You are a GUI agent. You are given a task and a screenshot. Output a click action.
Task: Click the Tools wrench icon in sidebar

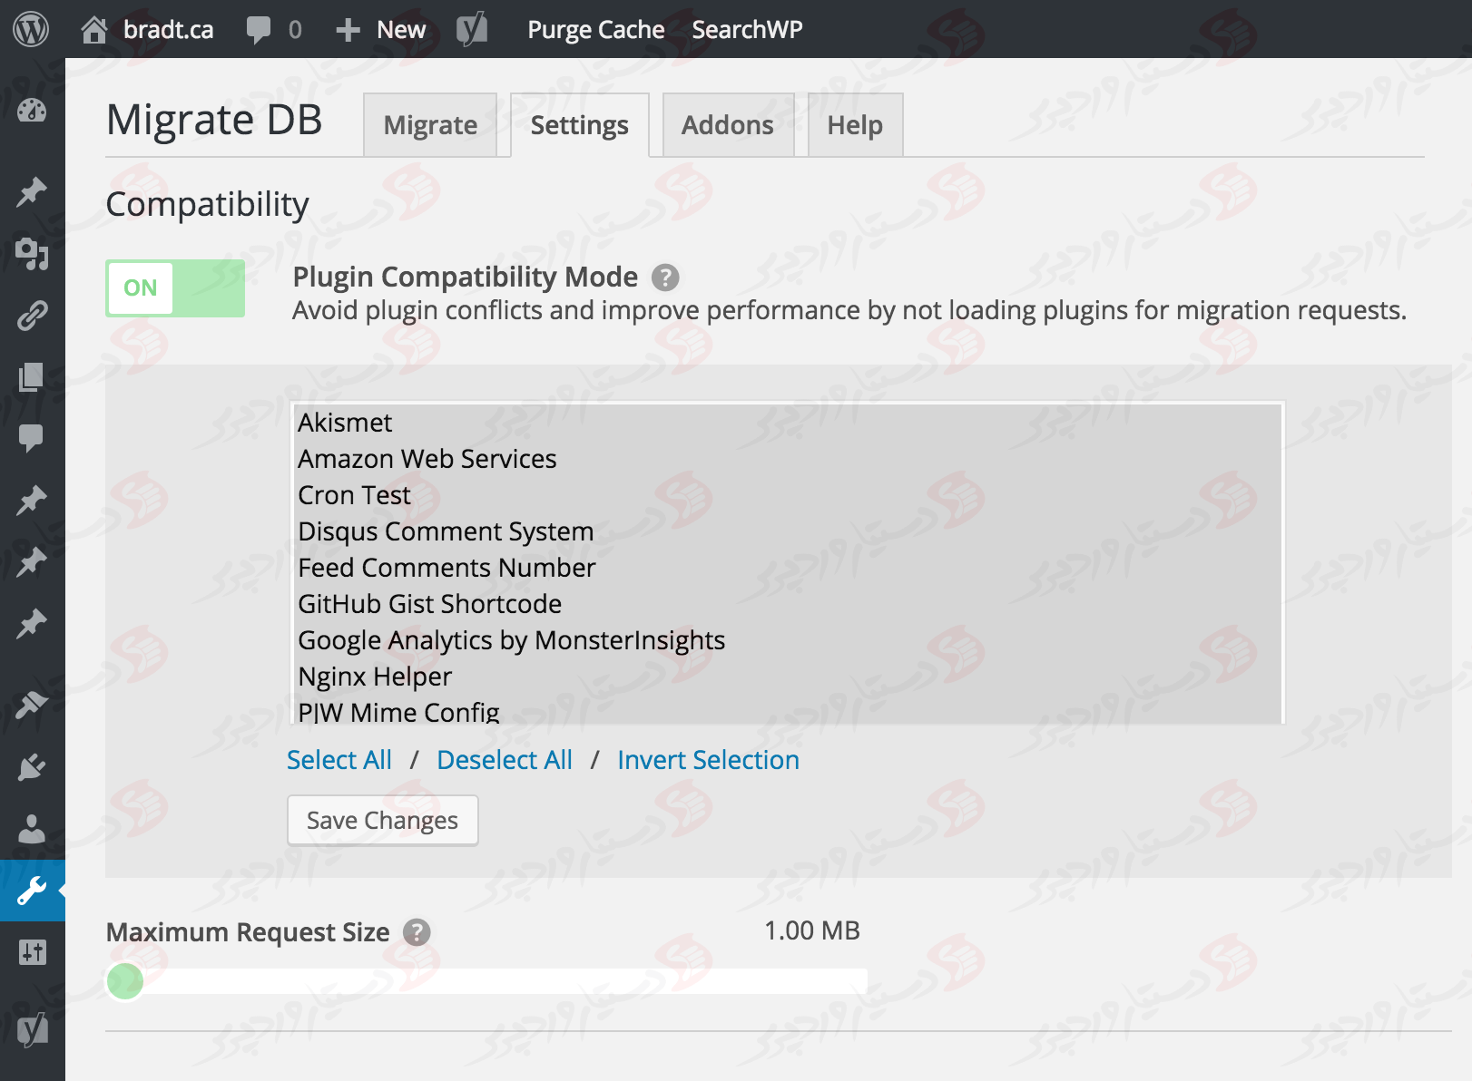pyautogui.click(x=32, y=891)
